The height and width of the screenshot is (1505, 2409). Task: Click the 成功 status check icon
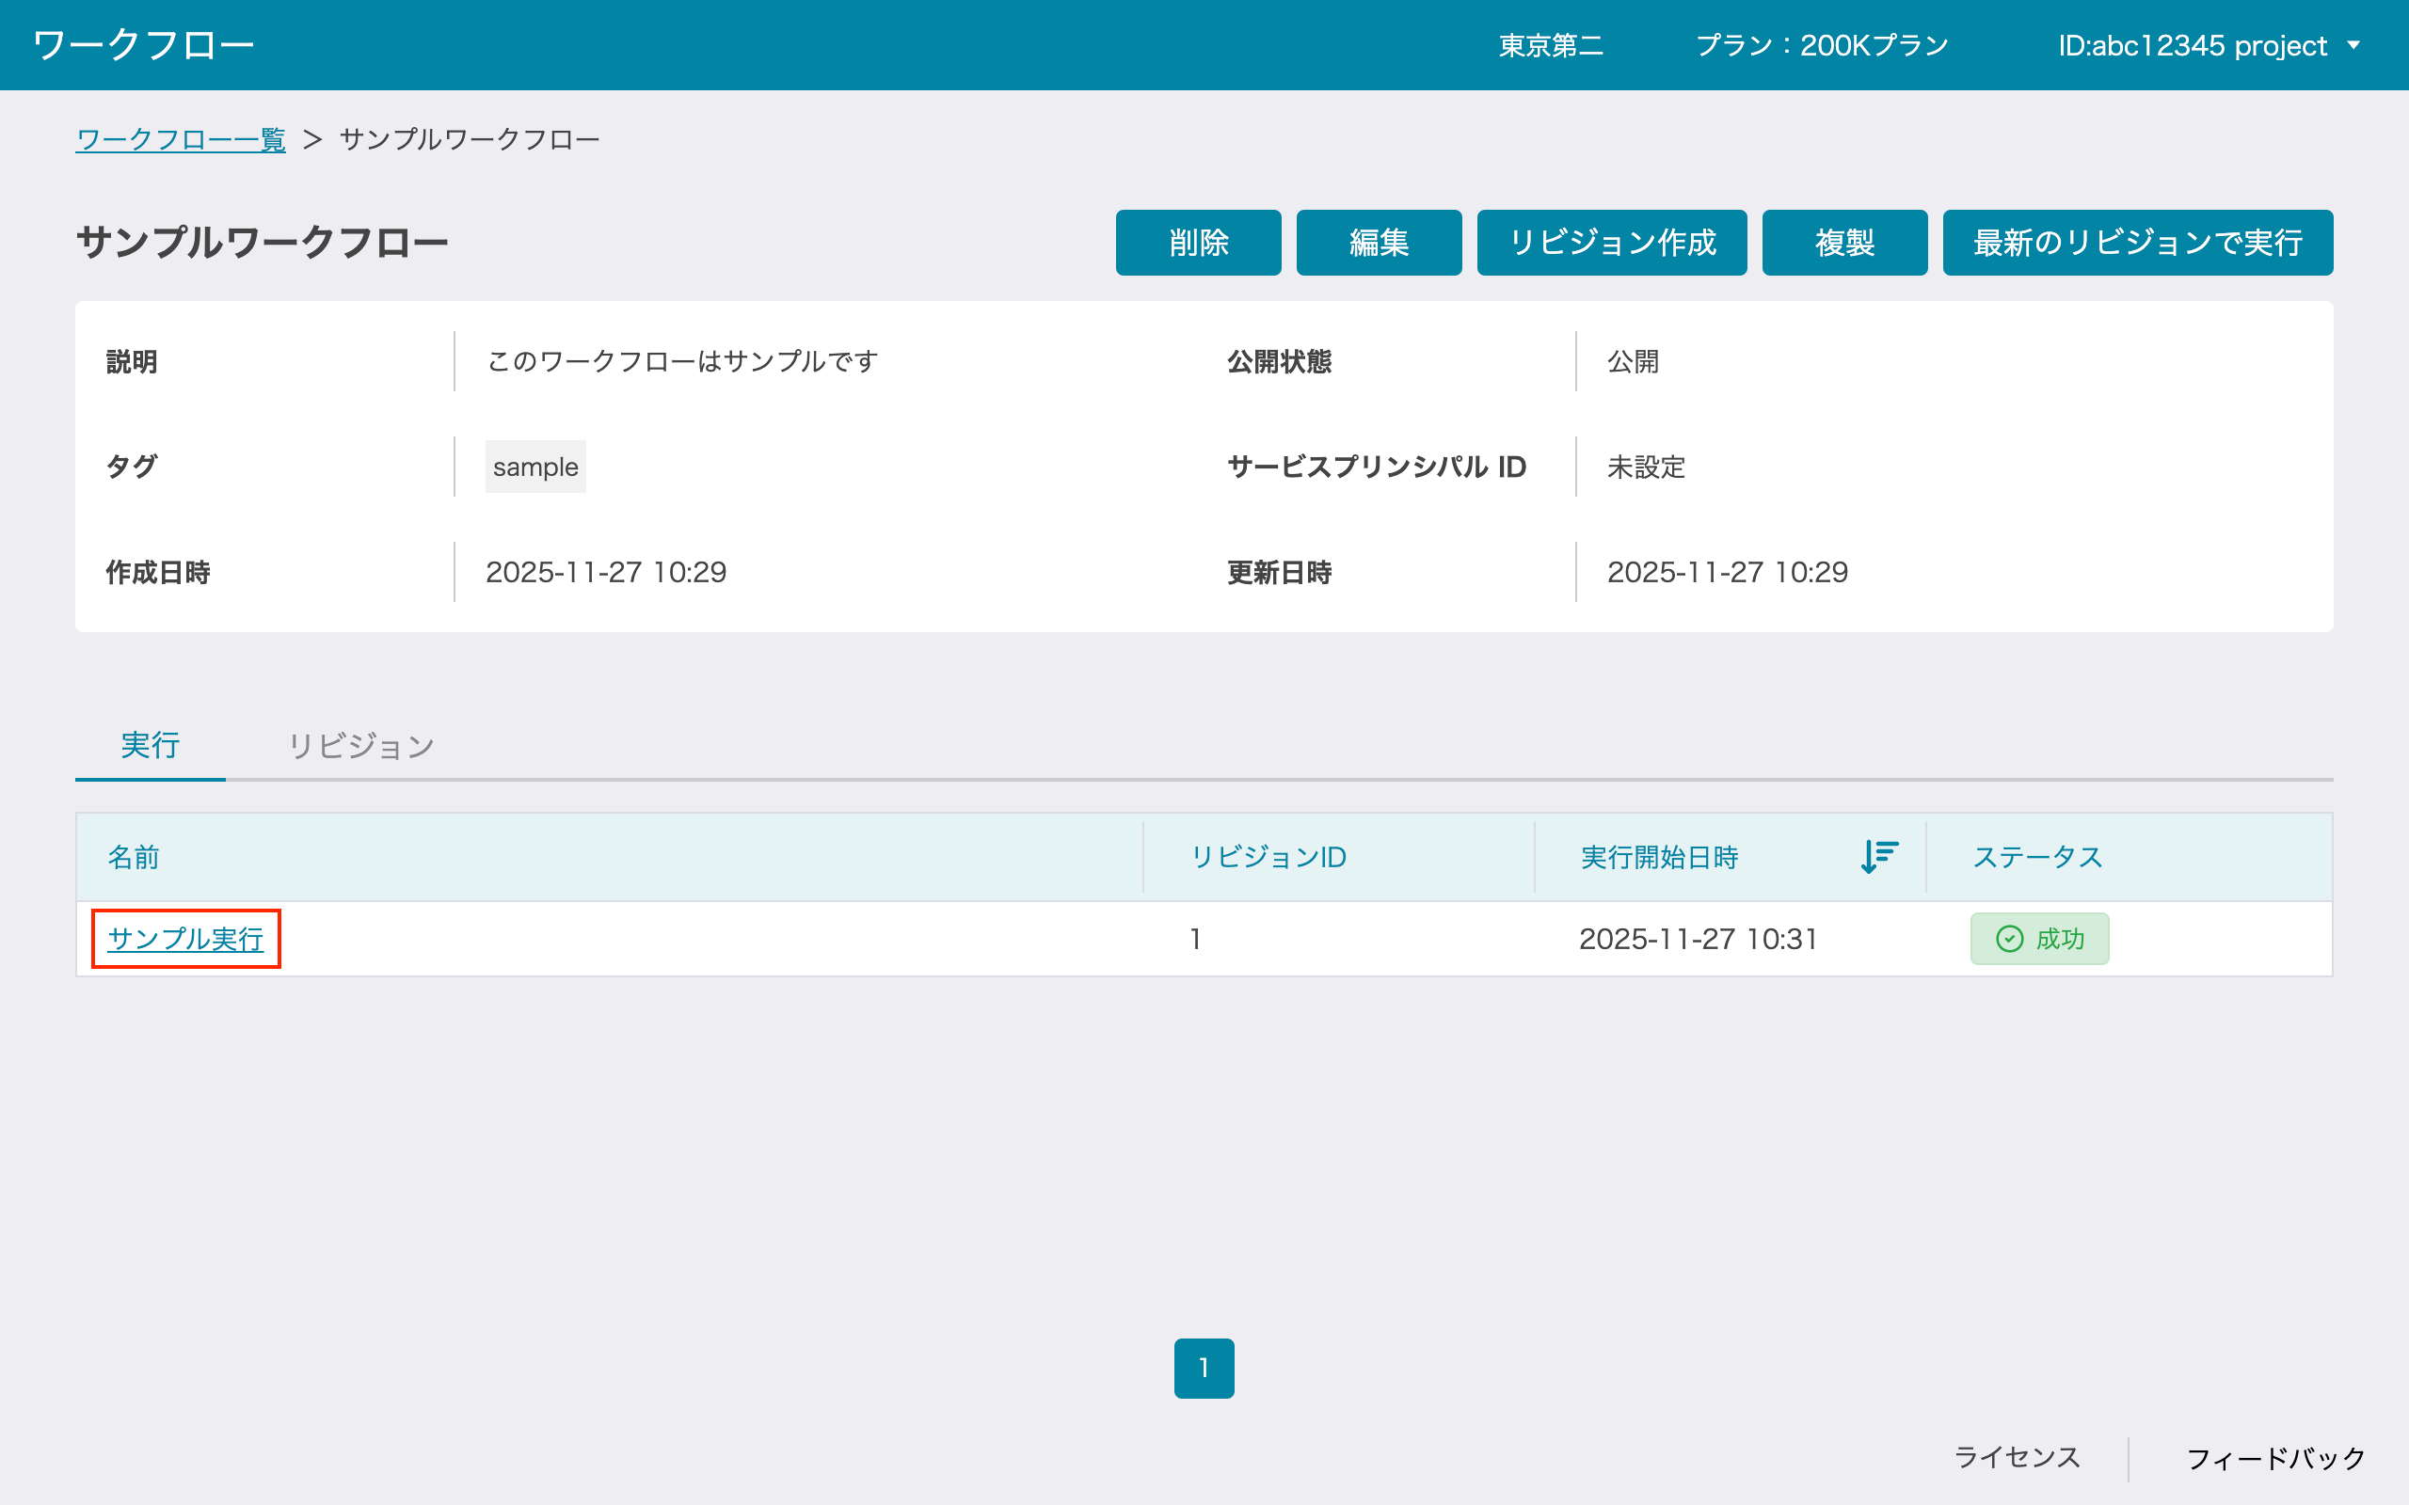pos(2009,939)
